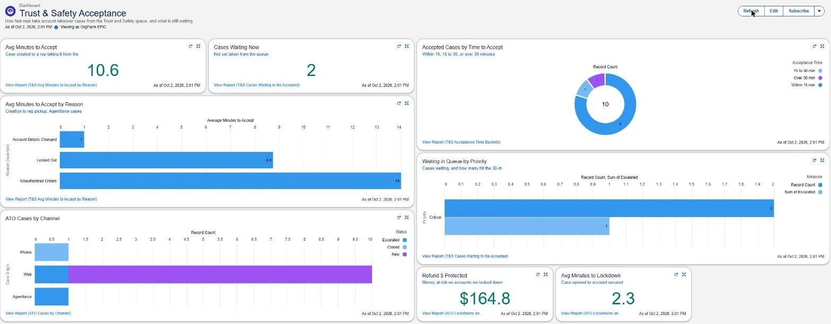Refresh the Refund $ Protected widget
831x324 pixels.
click(537, 275)
